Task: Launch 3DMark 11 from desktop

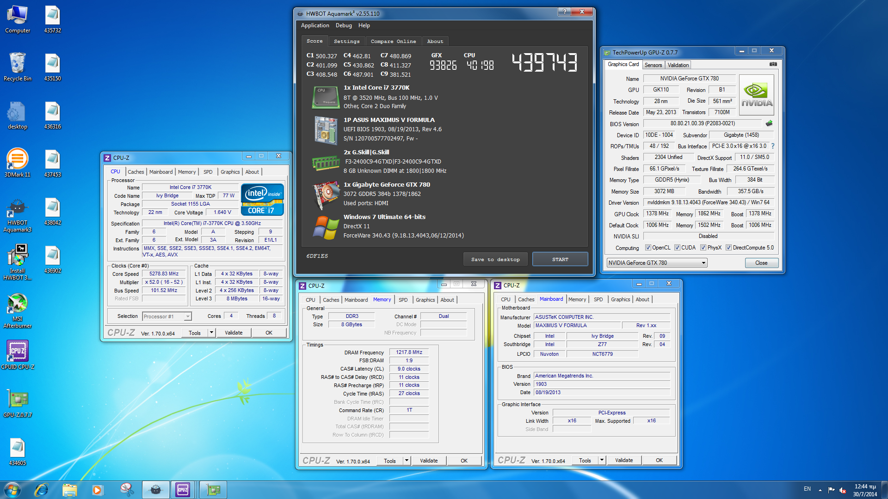Action: point(18,163)
